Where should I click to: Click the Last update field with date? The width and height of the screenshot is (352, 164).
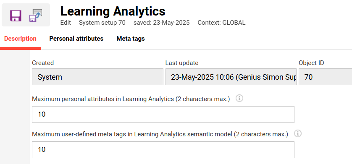tap(231, 77)
